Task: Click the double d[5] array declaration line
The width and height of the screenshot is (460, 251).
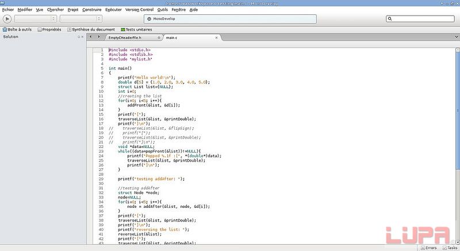Action: point(164,82)
